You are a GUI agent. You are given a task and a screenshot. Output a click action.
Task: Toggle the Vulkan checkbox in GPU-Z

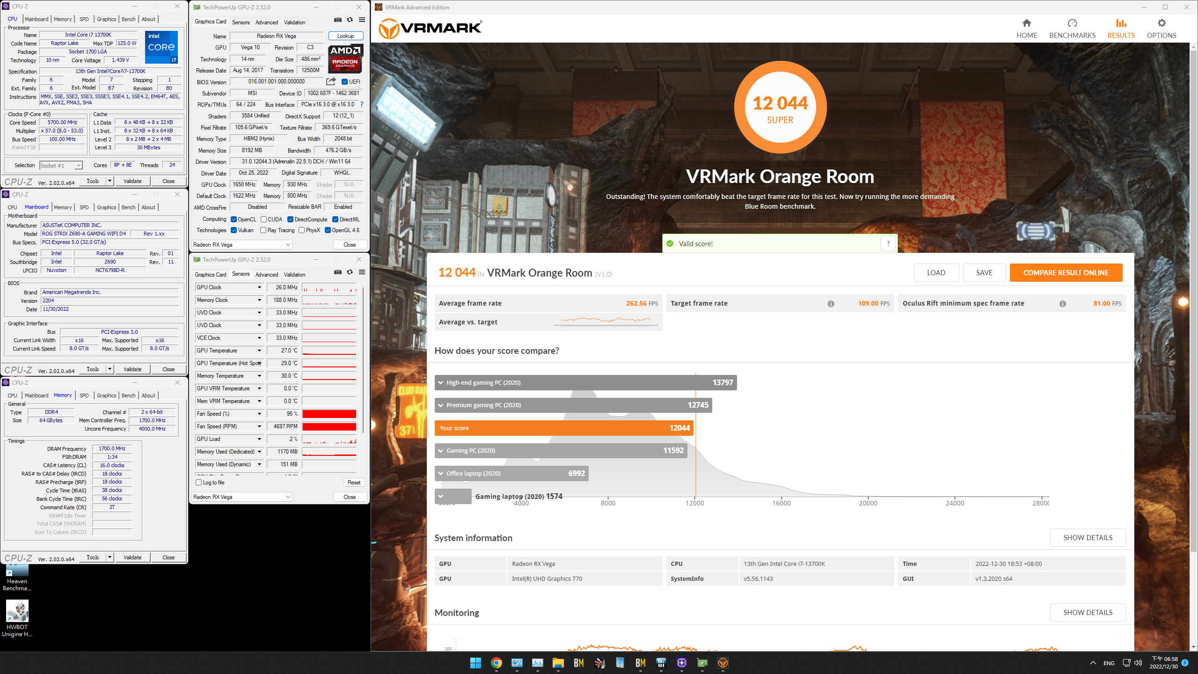point(234,230)
